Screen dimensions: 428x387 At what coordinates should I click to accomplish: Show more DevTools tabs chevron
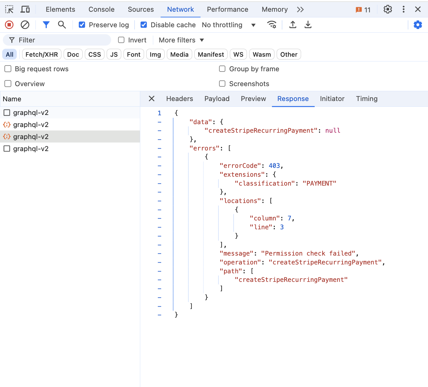click(x=300, y=10)
